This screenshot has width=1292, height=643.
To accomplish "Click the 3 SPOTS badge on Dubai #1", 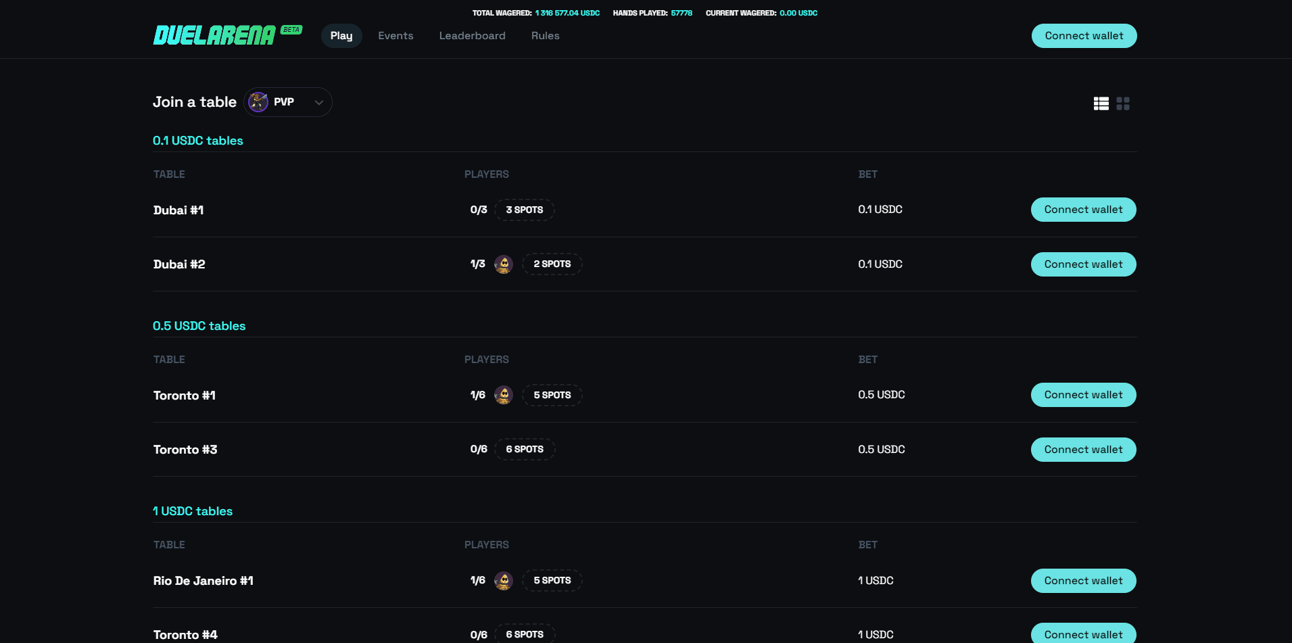I will pyautogui.click(x=525, y=210).
